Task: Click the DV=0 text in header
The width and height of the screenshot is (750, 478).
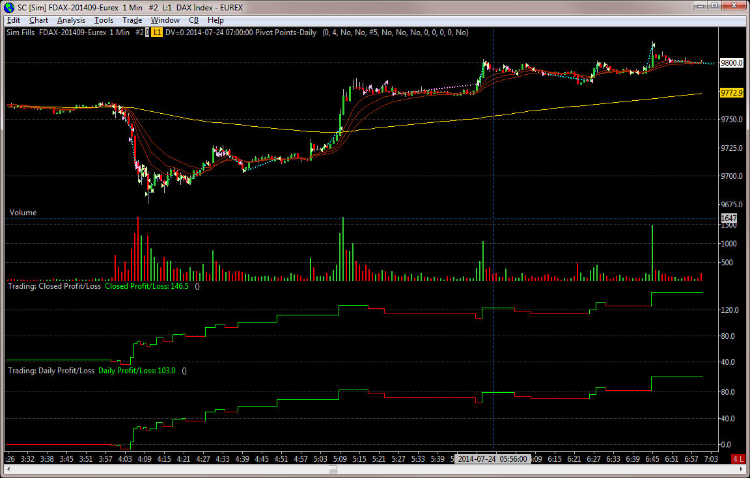Action: click(174, 33)
